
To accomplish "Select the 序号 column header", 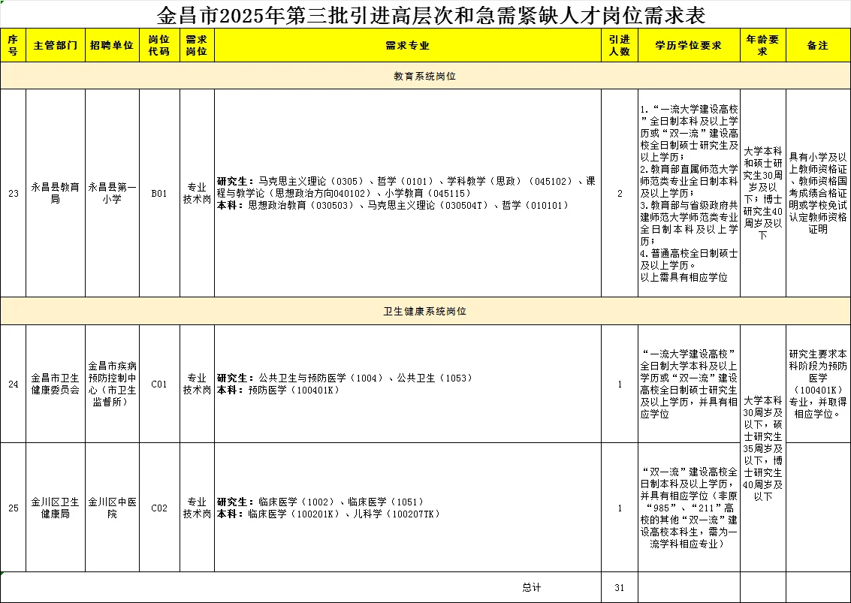I will [13, 44].
